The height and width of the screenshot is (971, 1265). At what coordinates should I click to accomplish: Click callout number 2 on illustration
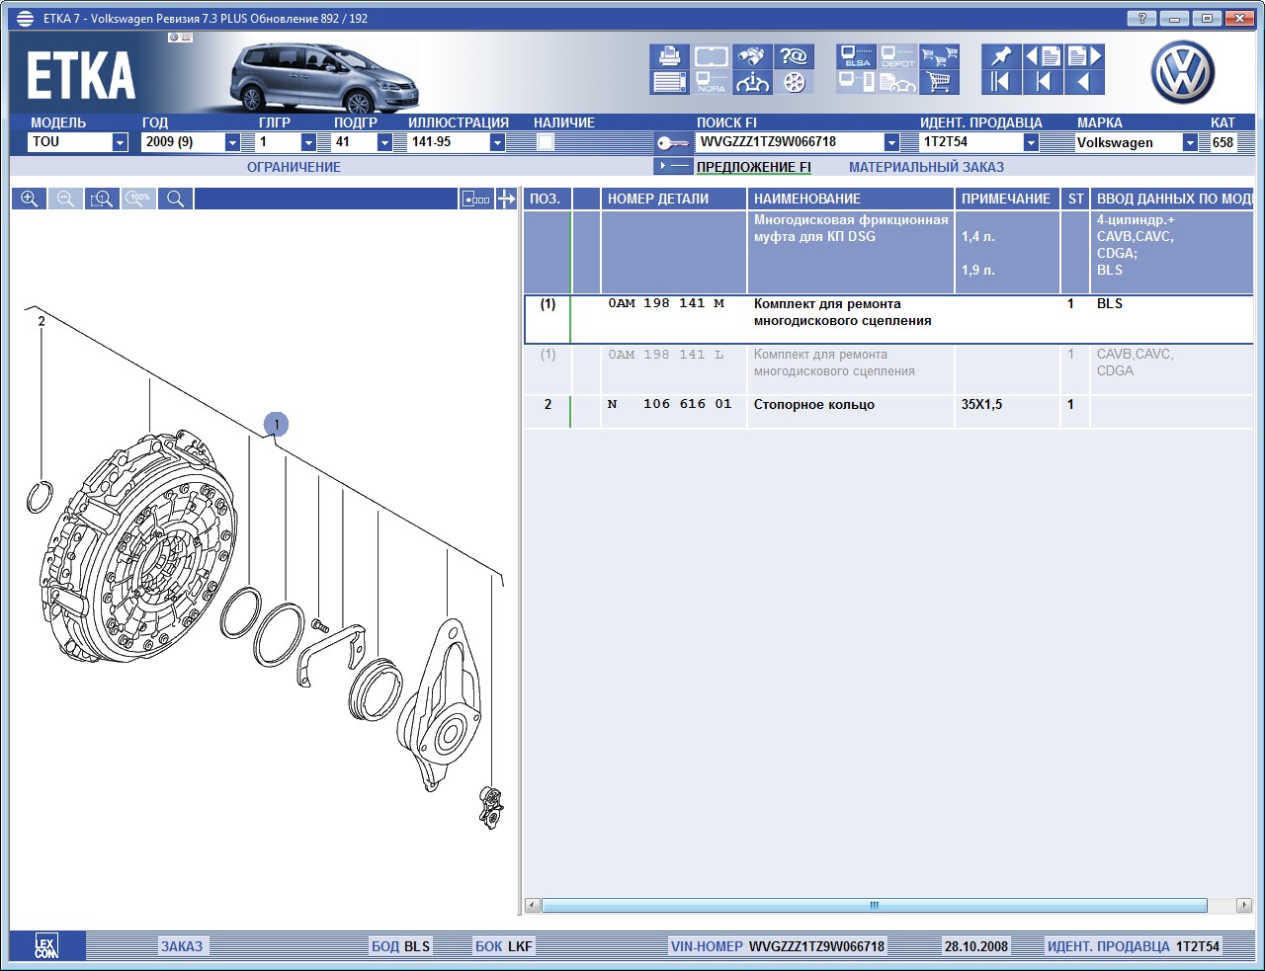point(42,321)
